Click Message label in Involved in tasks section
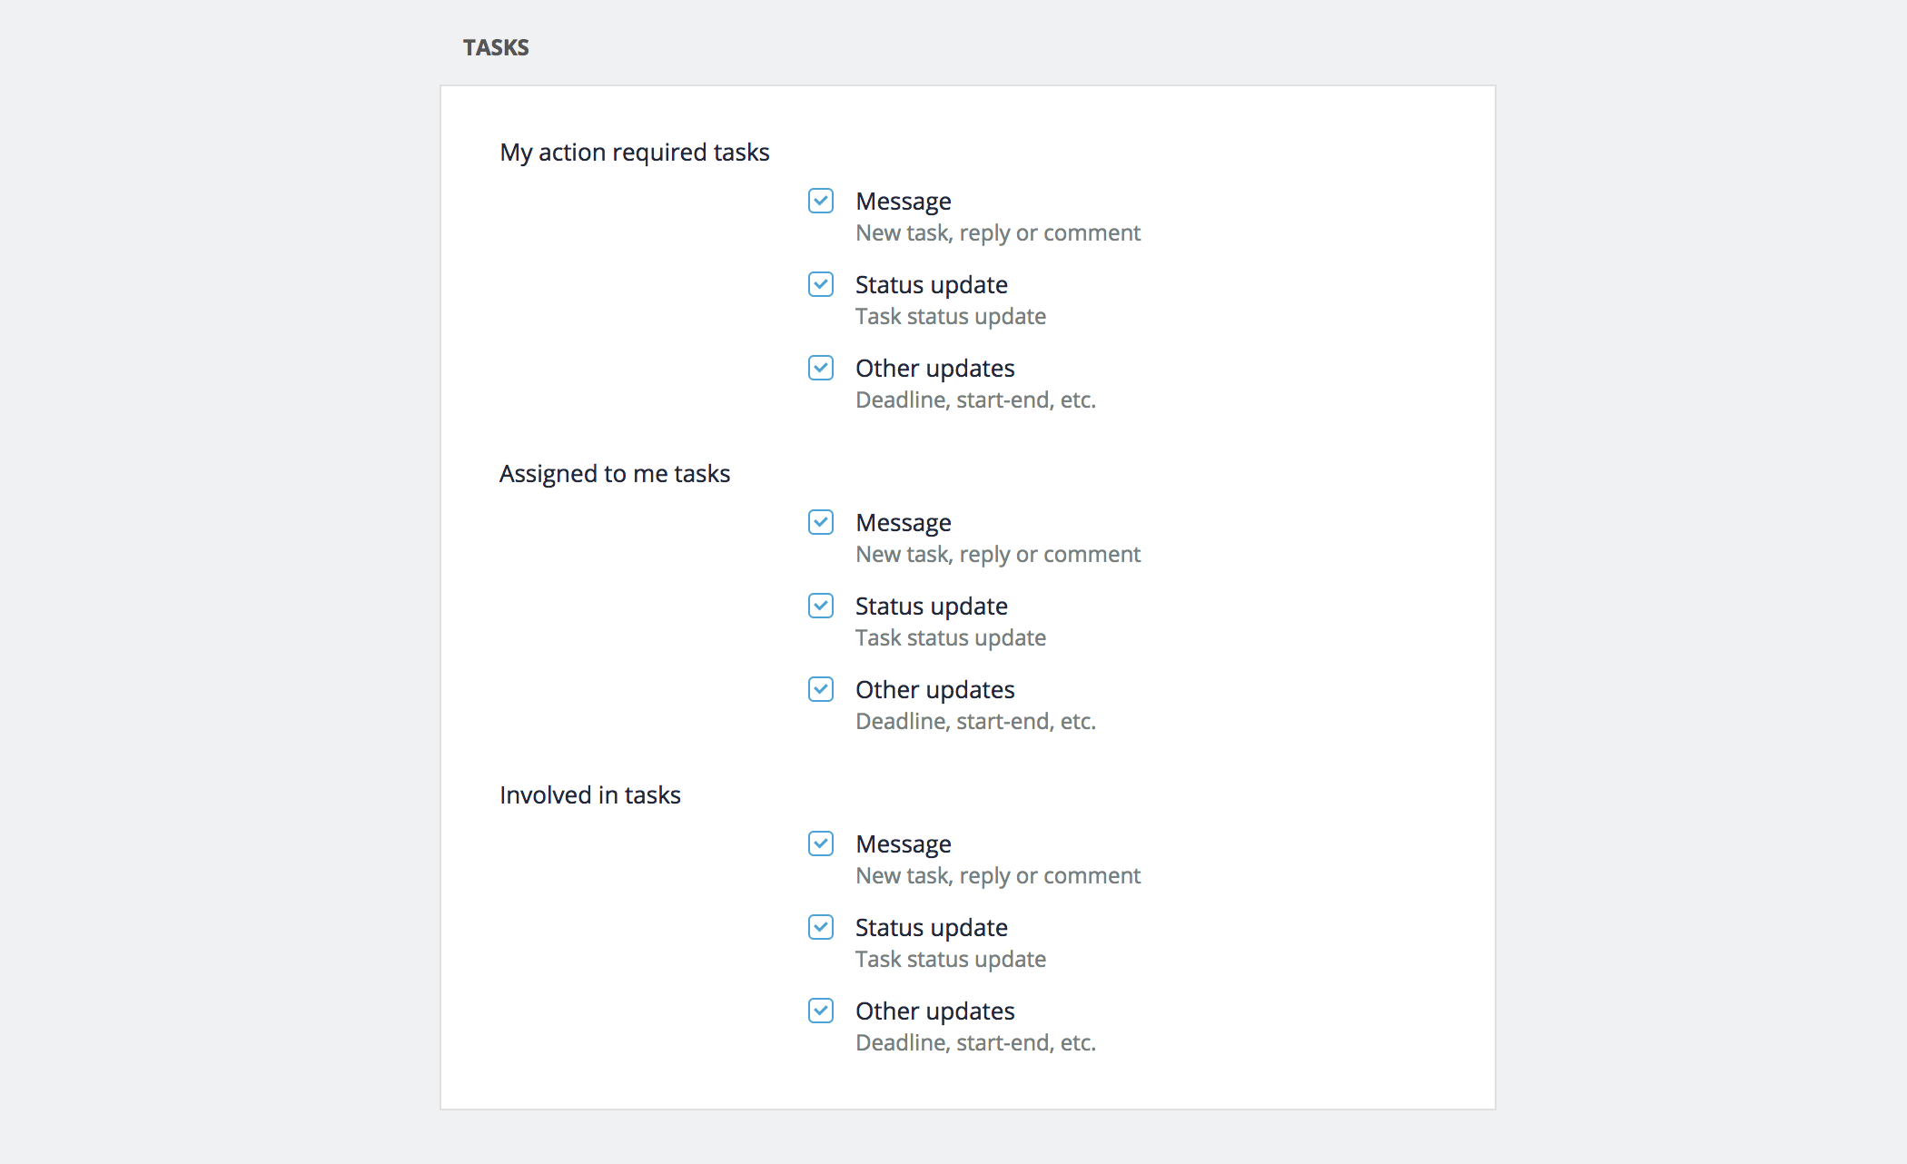Screen dimensions: 1907x1164 (x=904, y=844)
